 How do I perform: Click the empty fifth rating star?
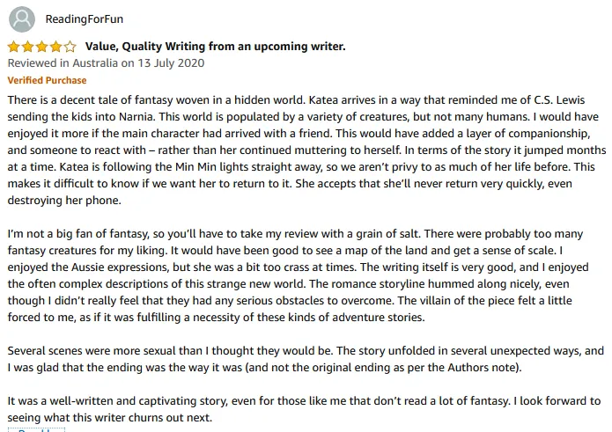70,47
